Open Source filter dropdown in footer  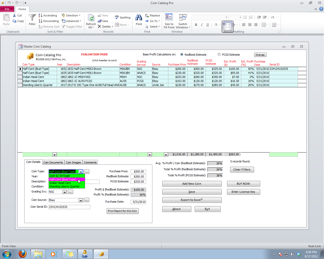click(166, 155)
